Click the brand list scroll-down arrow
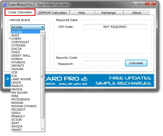Screen dimensions: 163x136 42,129
